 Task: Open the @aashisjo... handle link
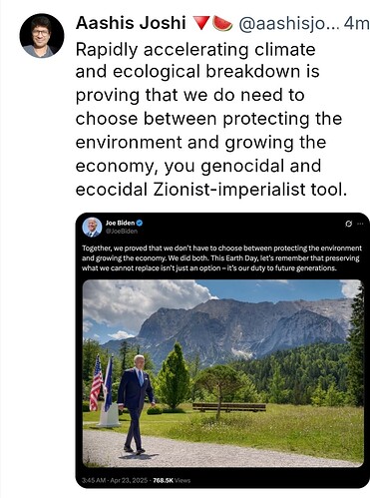click(289, 24)
